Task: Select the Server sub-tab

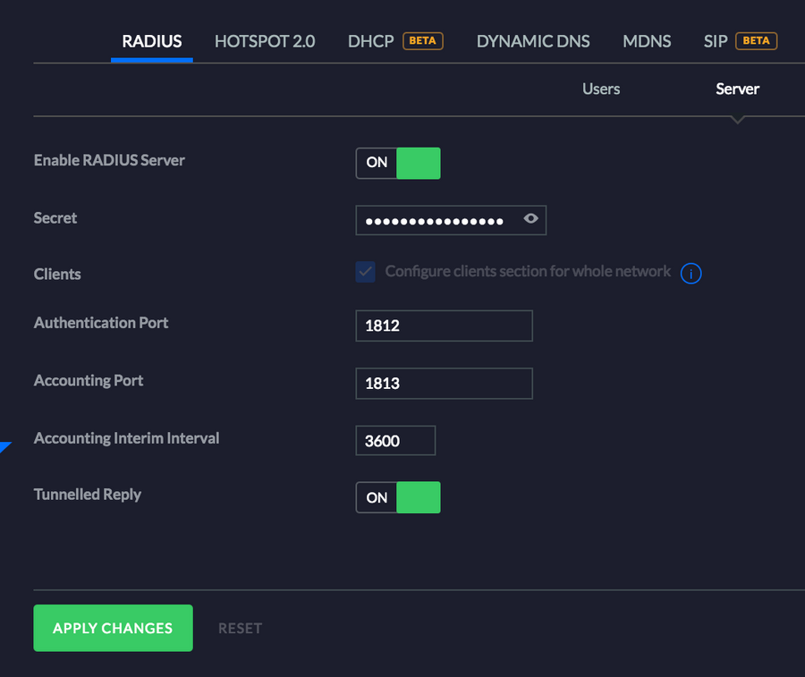Action: coord(737,89)
